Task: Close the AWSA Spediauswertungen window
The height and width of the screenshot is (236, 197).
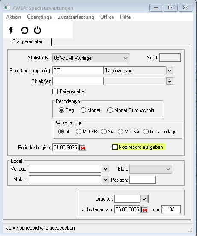Action: pyautogui.click(x=185, y=8)
